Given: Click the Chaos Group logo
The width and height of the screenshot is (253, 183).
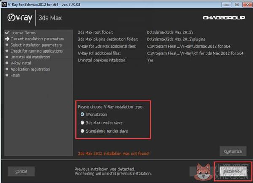Looking at the screenshot, I should point(224,18).
